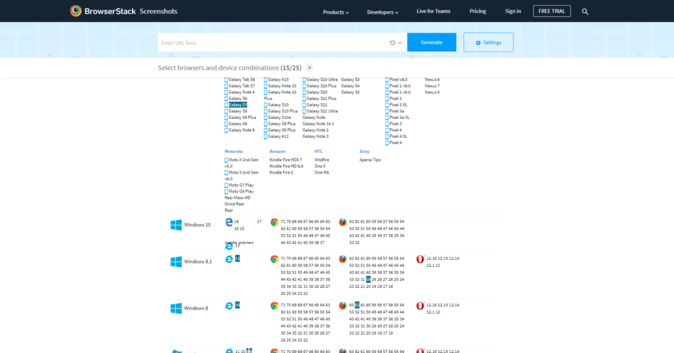Screen dimensions: 674x353
Task: Select Wildfire under HTC
Action: (x=321, y=160)
